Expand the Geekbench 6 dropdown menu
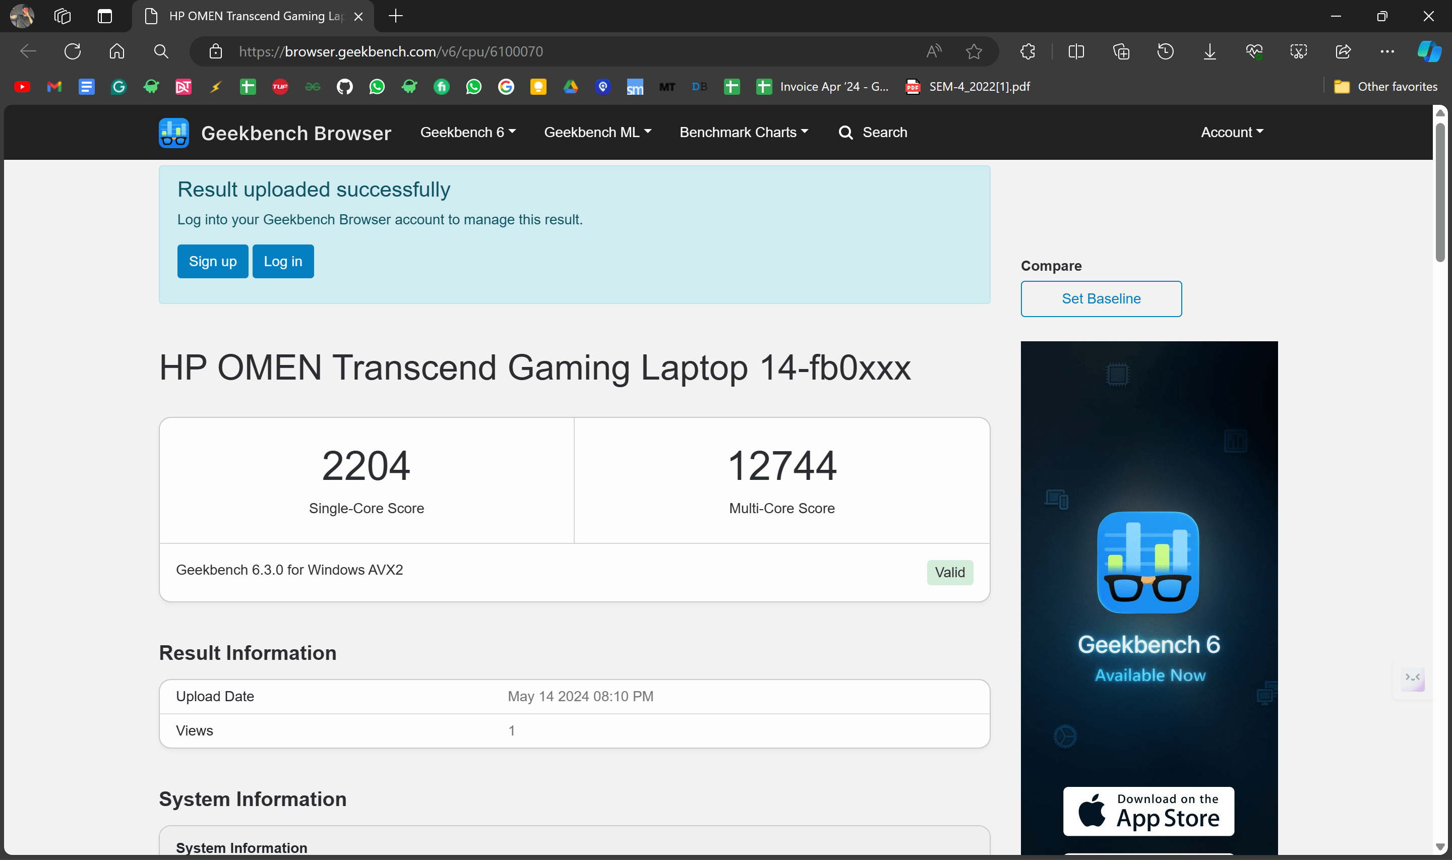Viewport: 1452px width, 860px height. 467,132
